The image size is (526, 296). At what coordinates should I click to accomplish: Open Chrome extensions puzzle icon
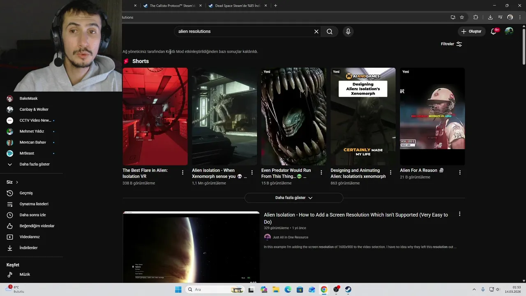[x=476, y=17]
